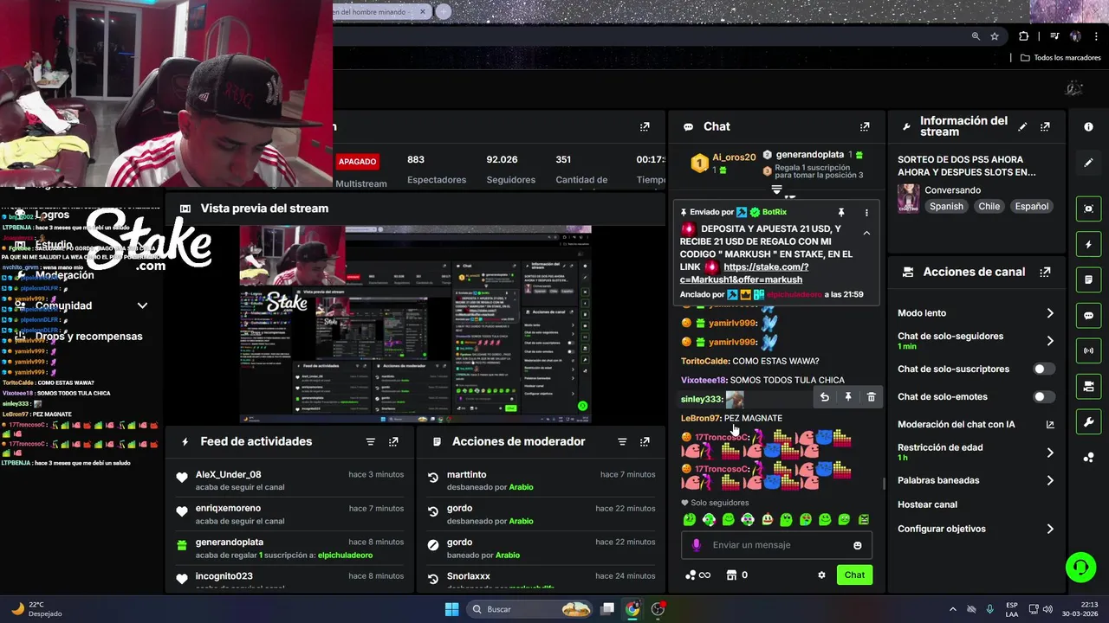The image size is (1109, 623).
Task: Click the chat message input field
Action: tap(776, 545)
